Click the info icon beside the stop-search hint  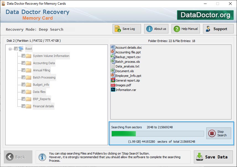tap(42, 157)
